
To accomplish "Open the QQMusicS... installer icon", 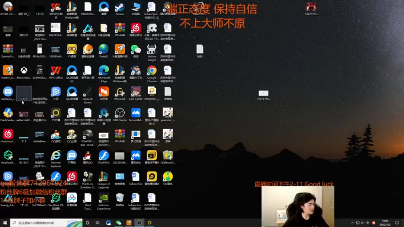I will [x=168, y=157].
